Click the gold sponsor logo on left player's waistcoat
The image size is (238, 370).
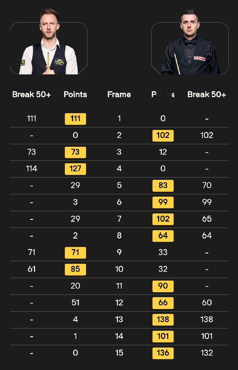click(59, 62)
